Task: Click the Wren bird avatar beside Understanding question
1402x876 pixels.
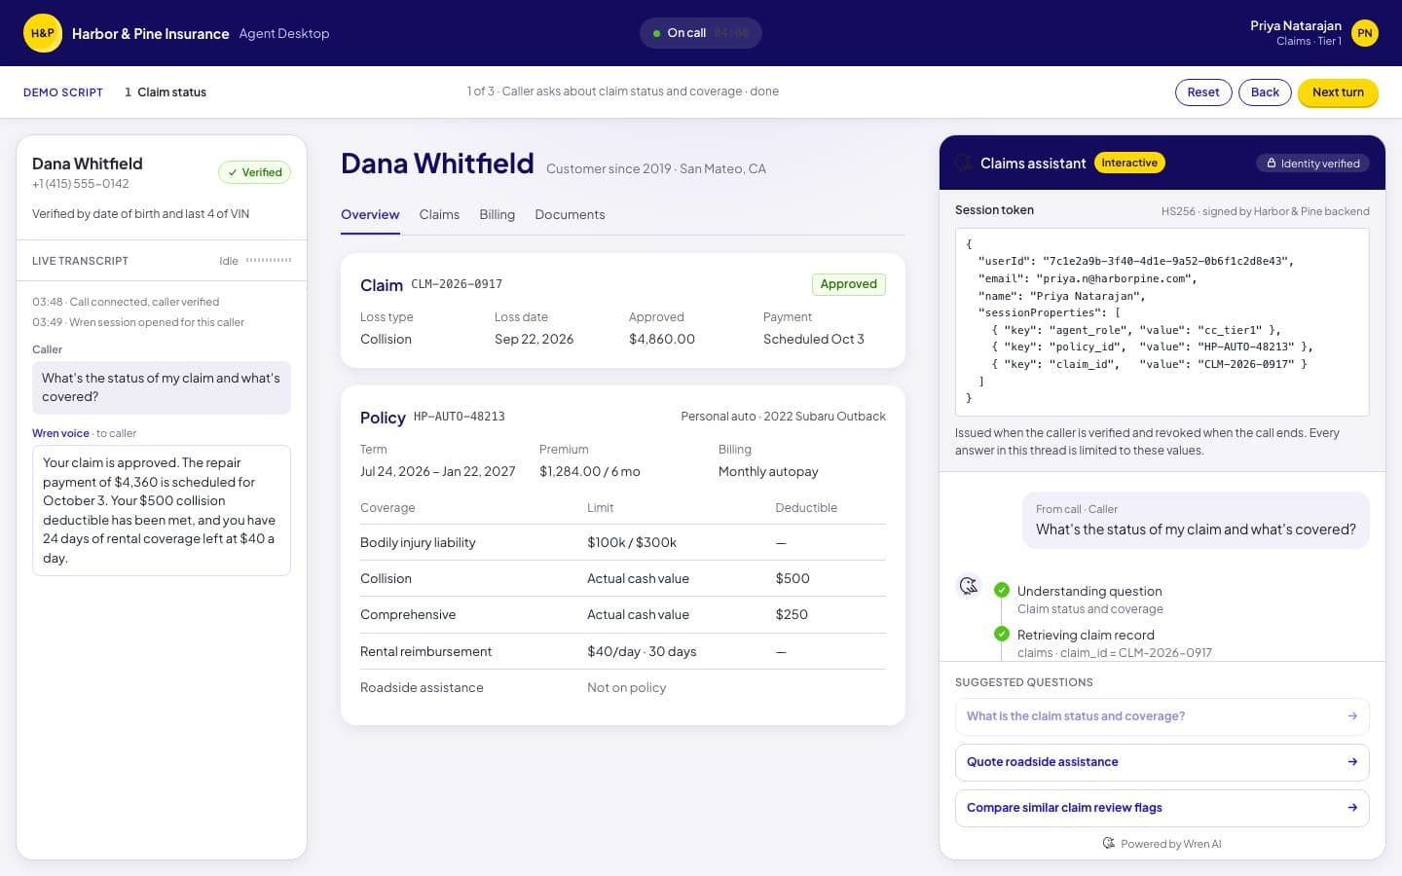Action: pos(969,586)
